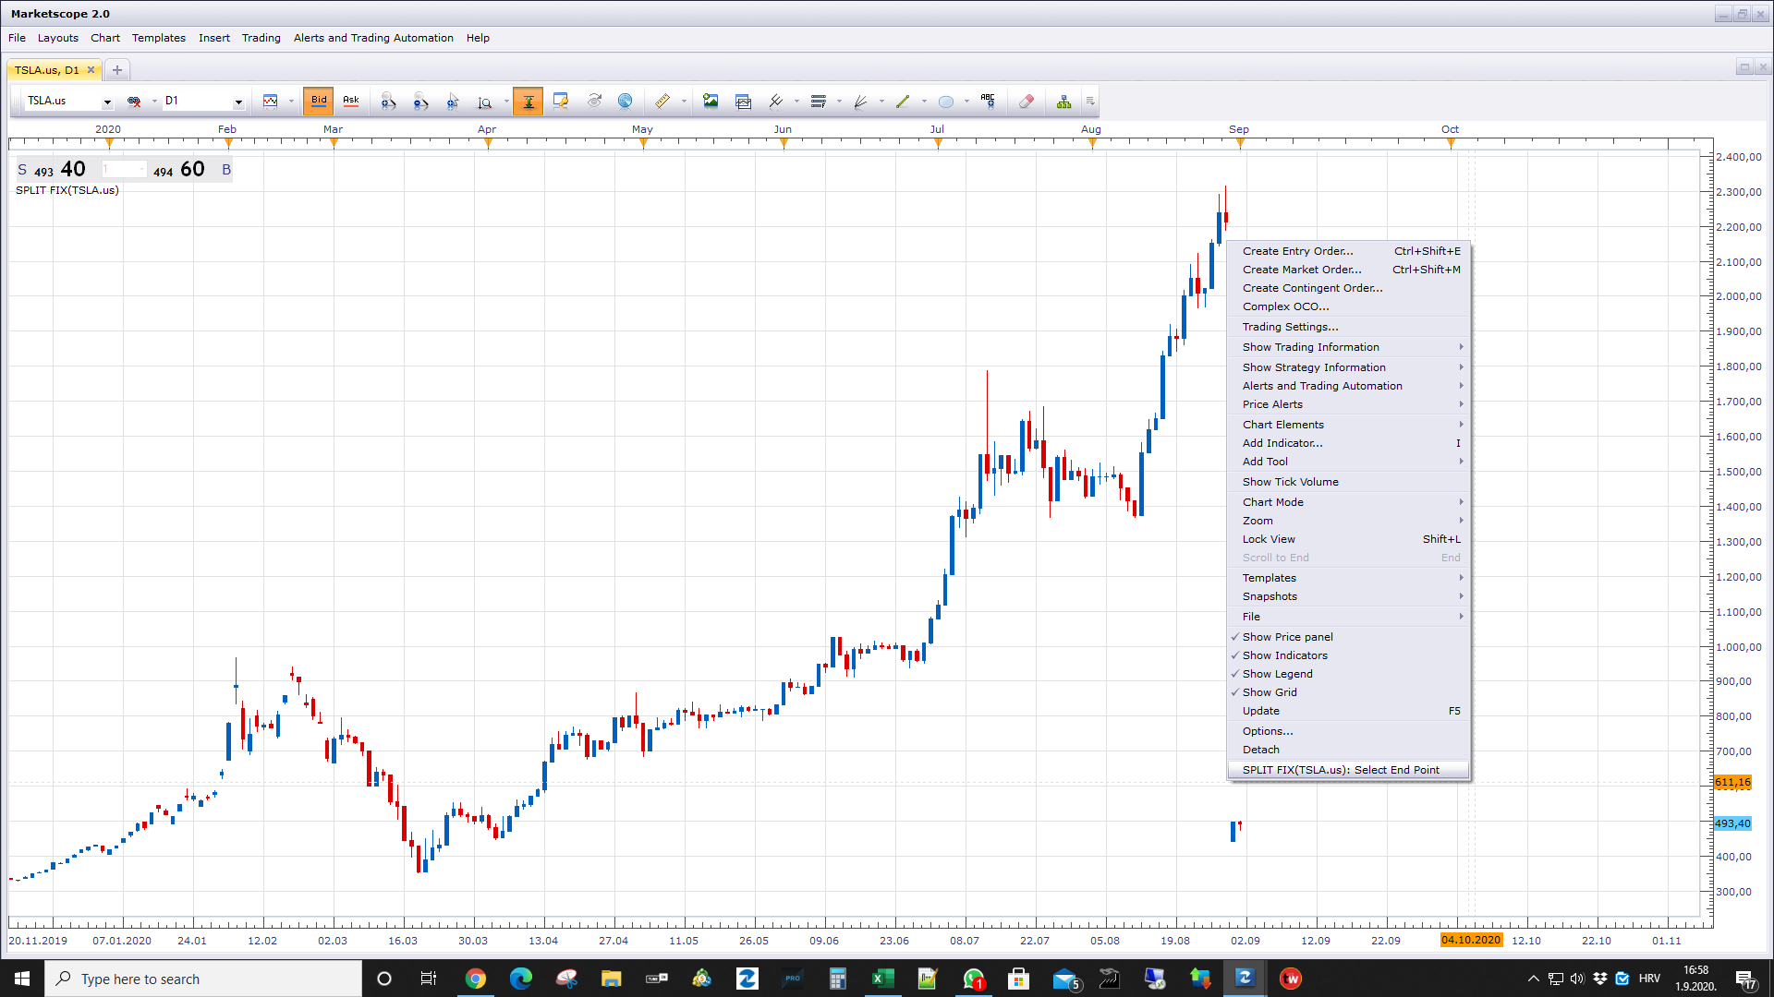Open the hierarchy tree icon in toolbar

click(x=1064, y=102)
